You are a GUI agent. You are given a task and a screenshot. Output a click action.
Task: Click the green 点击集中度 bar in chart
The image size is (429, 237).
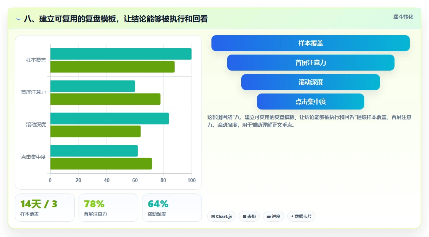(101, 164)
